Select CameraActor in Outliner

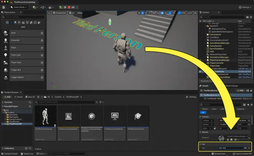click(215, 35)
